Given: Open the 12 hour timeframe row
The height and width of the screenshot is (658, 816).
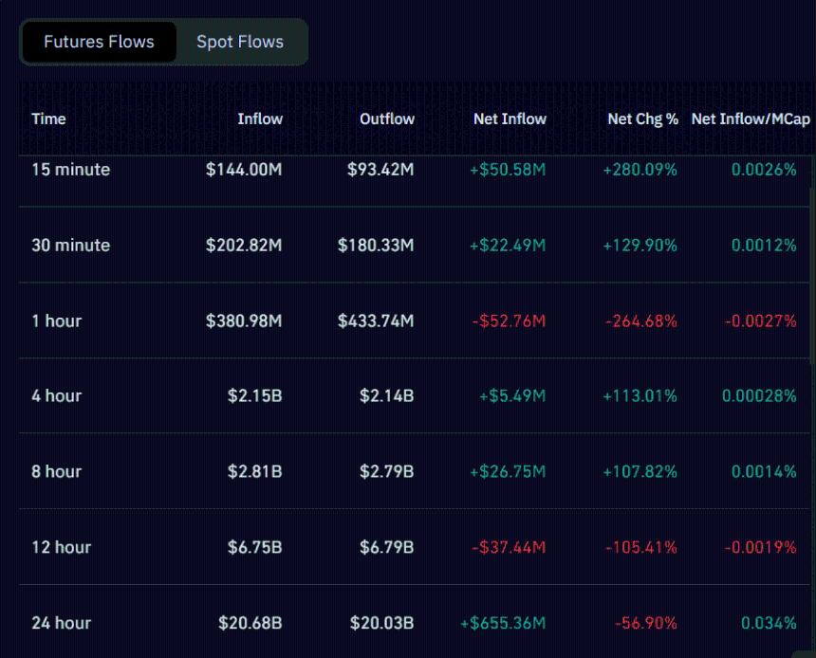Looking at the screenshot, I should coord(408,547).
